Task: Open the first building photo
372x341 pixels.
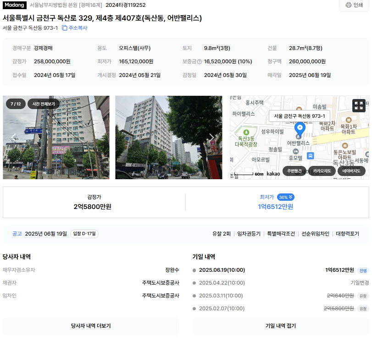Action: pyautogui.click(x=56, y=137)
